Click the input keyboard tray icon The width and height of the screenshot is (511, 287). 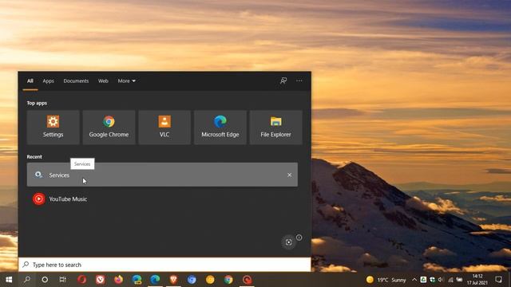459,280
